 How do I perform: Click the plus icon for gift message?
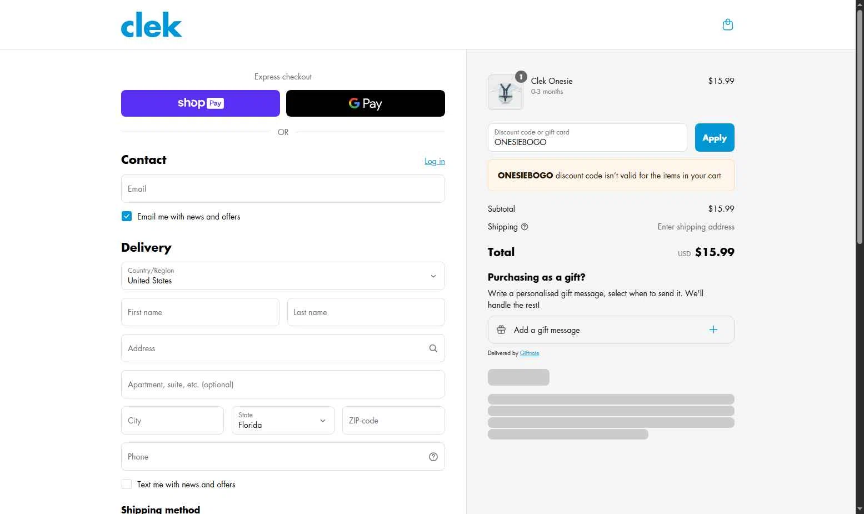click(713, 330)
